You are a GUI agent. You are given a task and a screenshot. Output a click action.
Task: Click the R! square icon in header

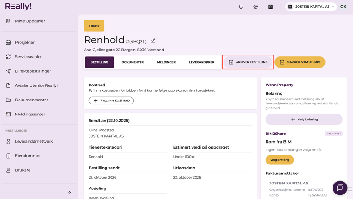(271, 7)
